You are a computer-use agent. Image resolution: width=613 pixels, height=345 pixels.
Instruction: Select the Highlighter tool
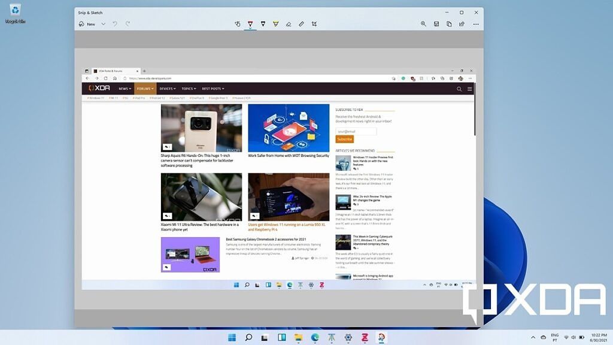tap(275, 23)
